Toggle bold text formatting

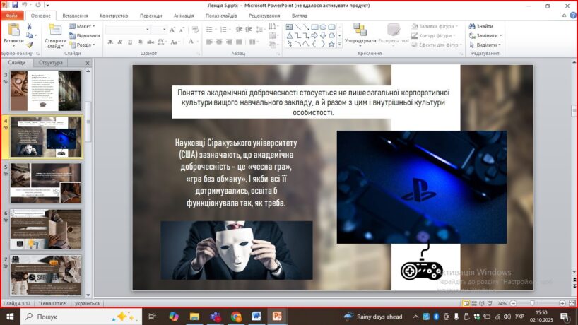coord(110,42)
